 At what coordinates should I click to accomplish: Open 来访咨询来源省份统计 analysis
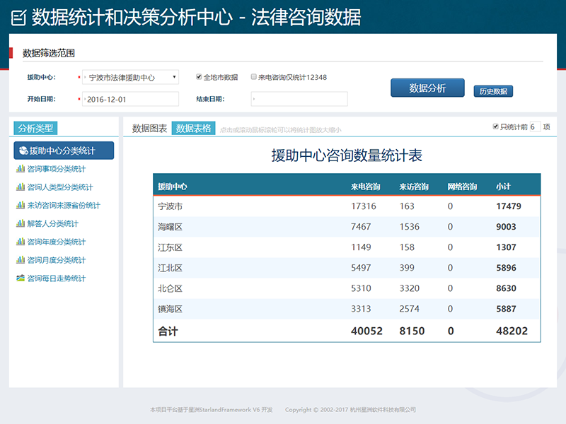click(64, 205)
